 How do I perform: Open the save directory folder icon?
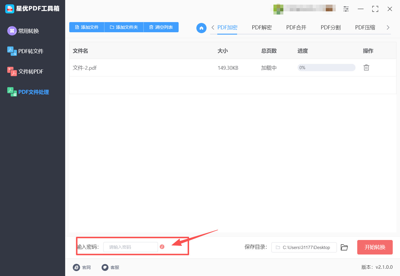click(x=344, y=247)
